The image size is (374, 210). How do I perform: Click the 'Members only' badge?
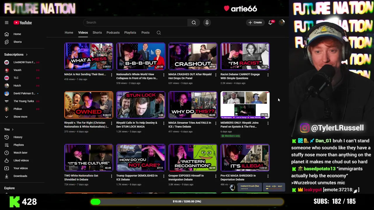click(231, 136)
